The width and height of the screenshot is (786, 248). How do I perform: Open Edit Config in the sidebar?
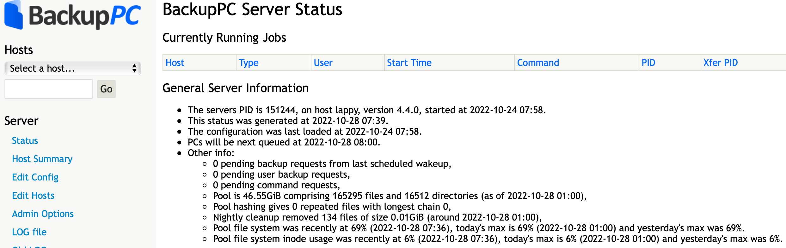point(35,177)
